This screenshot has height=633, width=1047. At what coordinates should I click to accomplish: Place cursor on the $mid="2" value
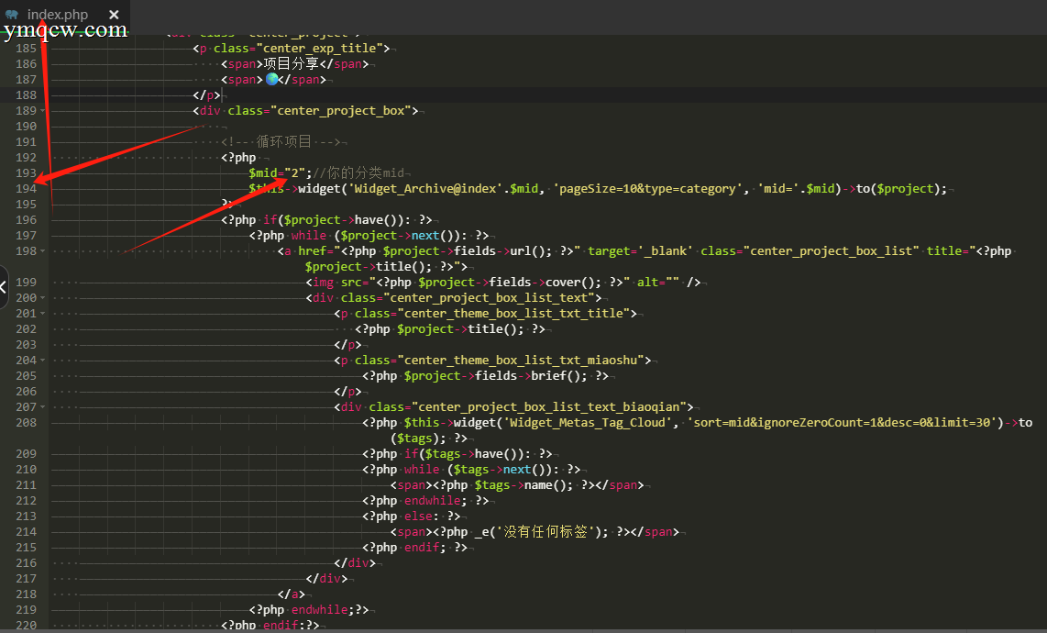[x=294, y=172]
